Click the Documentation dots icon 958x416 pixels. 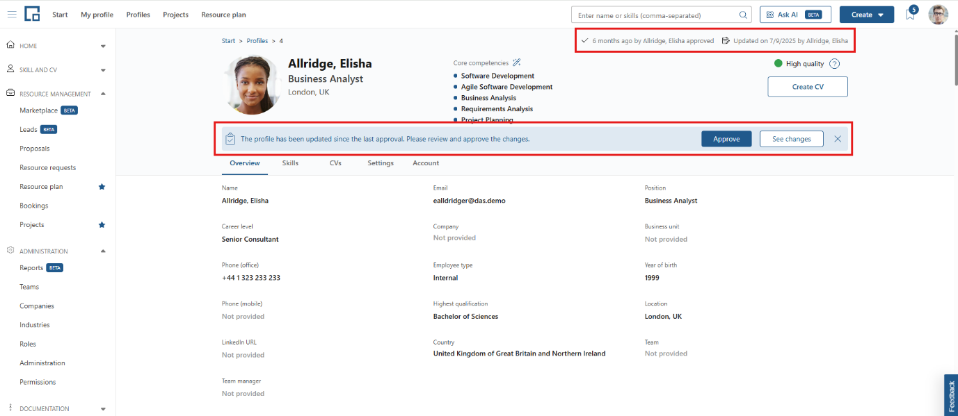point(10,408)
